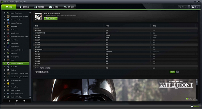Image resolution: width=202 pixels, height=109 pixels.
Task: Click the World Of Warships list entry
Action: (x=16, y=97)
